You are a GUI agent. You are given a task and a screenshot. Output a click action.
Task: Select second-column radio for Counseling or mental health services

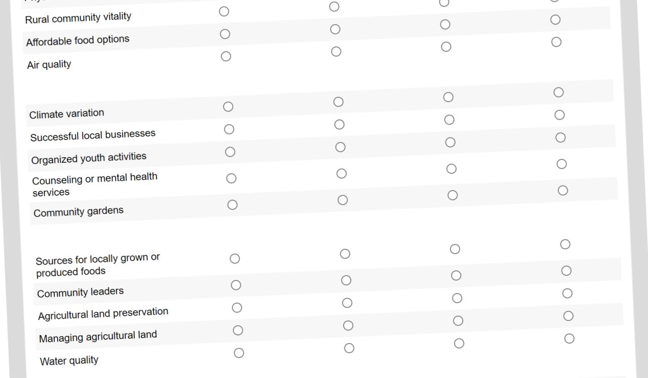(342, 174)
